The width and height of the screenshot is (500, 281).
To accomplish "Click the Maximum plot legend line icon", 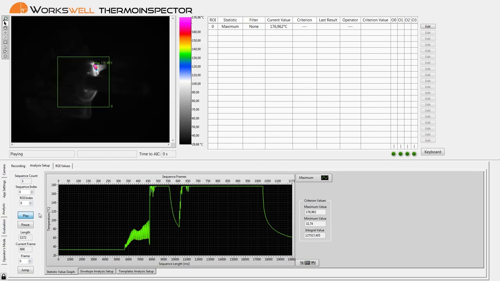I will pos(325,178).
